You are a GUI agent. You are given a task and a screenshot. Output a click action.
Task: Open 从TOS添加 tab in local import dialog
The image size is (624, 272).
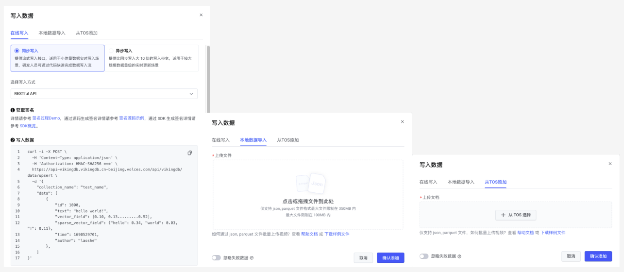click(287, 140)
